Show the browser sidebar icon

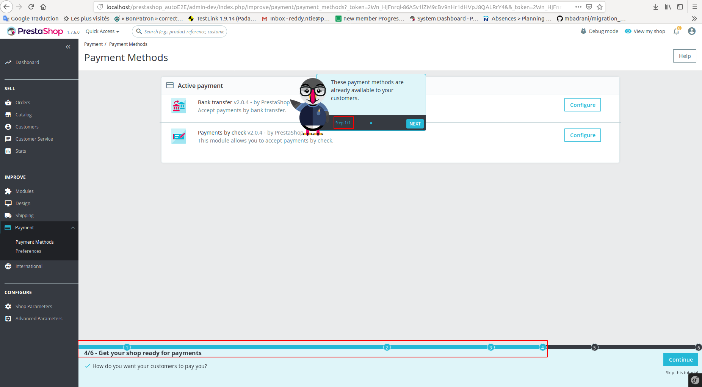coord(680,7)
